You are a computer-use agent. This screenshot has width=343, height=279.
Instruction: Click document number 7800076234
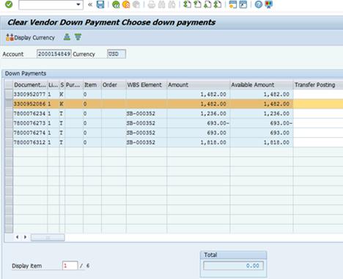coord(29,113)
